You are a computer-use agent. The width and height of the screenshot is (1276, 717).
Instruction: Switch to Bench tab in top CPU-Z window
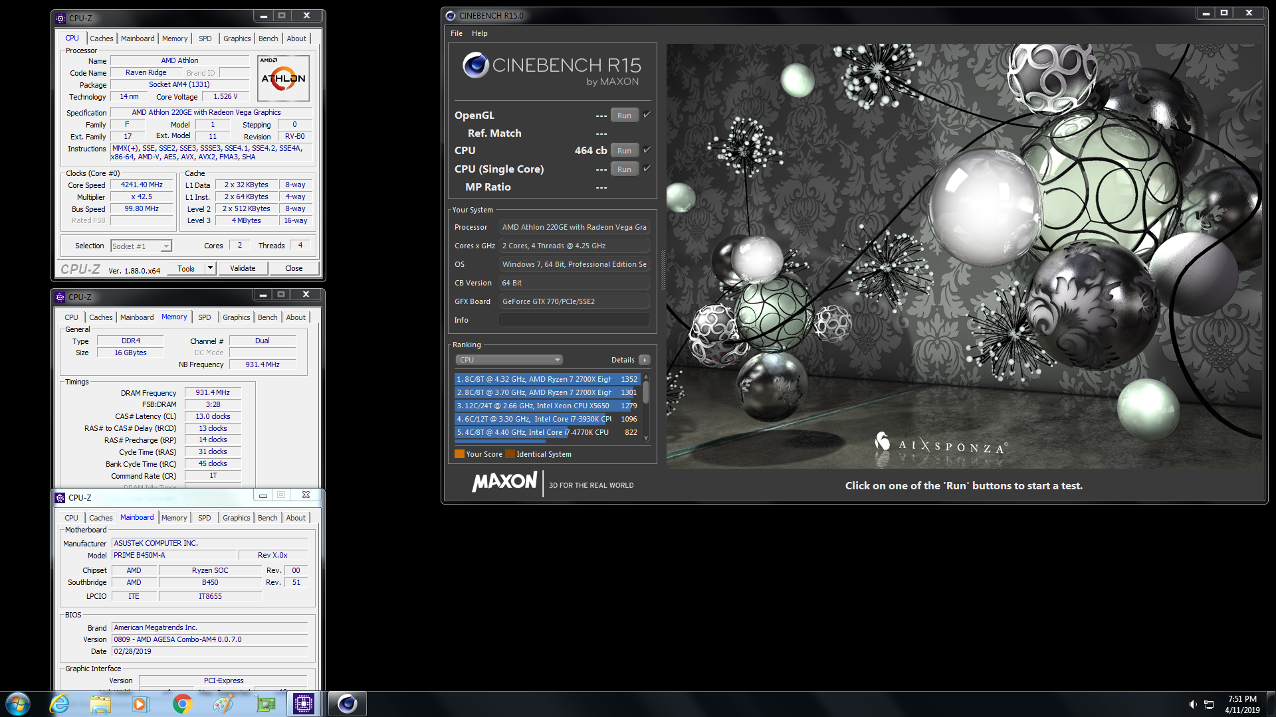pos(268,39)
